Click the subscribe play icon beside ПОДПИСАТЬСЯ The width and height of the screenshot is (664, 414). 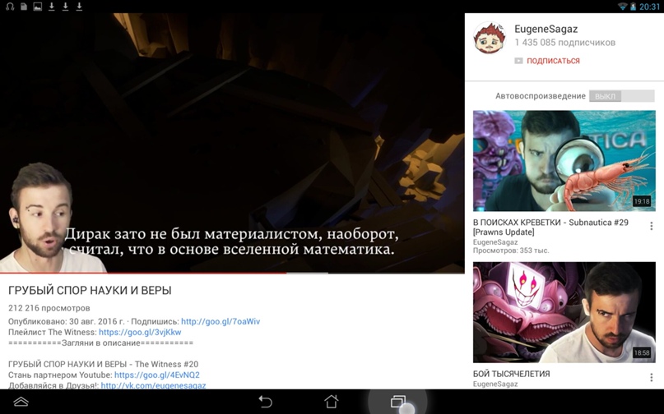coord(518,61)
